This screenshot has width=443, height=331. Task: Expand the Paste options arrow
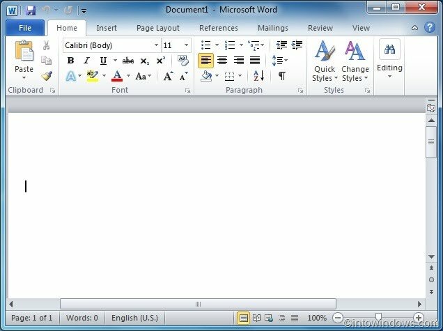(x=24, y=78)
